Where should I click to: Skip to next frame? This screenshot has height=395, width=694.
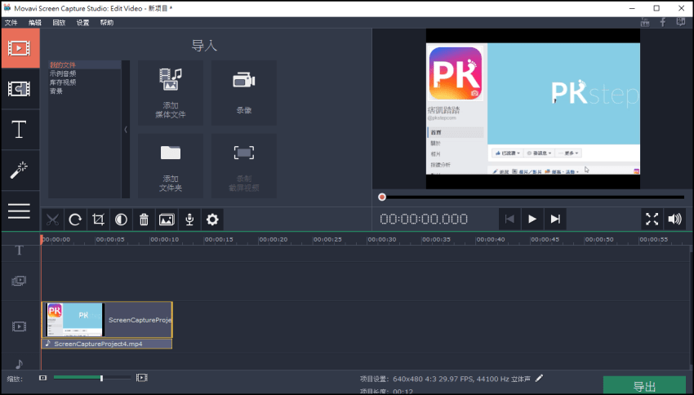click(x=555, y=219)
